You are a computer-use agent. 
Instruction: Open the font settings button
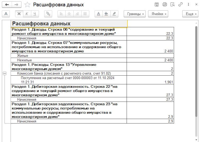click(6, 14)
